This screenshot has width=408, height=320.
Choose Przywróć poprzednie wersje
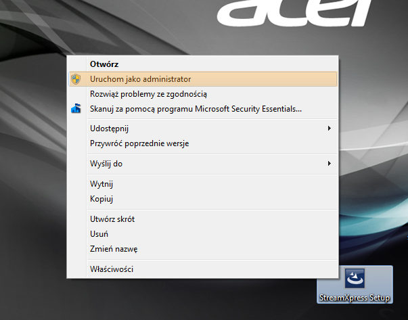[203, 143]
